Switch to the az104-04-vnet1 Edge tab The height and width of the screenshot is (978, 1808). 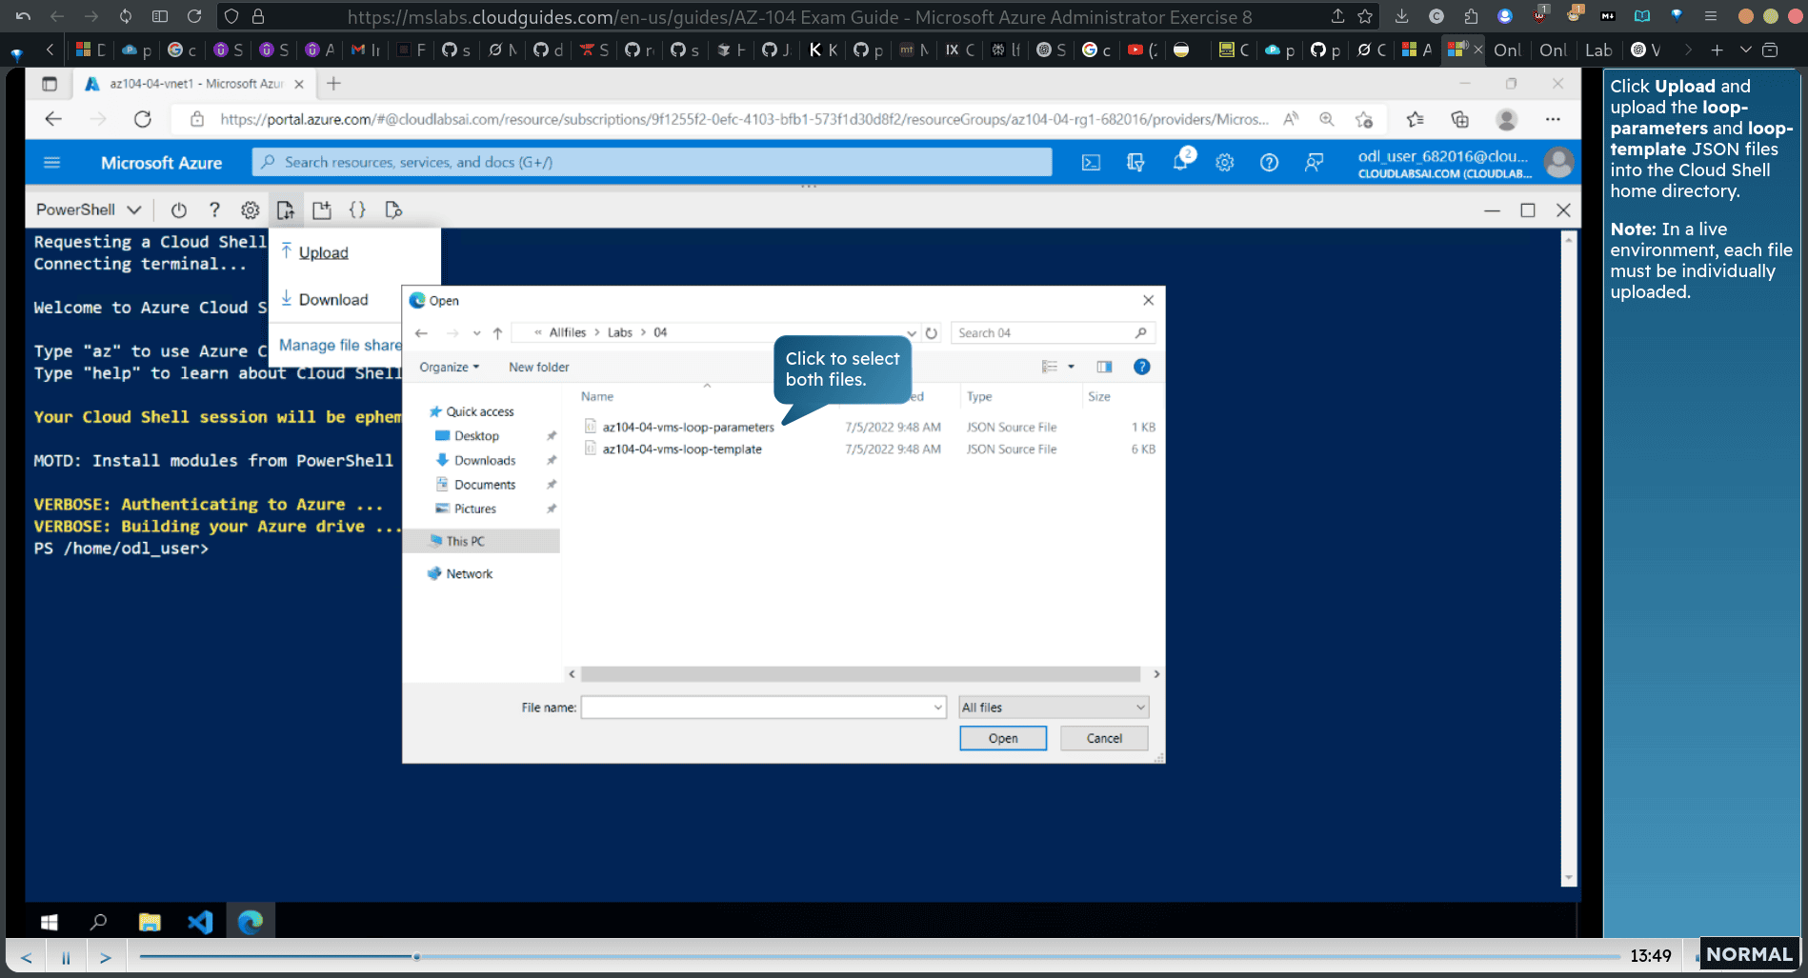[x=195, y=84]
